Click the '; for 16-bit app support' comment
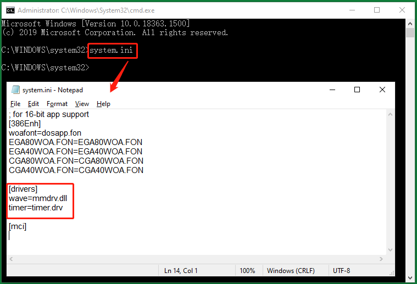The width and height of the screenshot is (417, 284). tap(49, 114)
